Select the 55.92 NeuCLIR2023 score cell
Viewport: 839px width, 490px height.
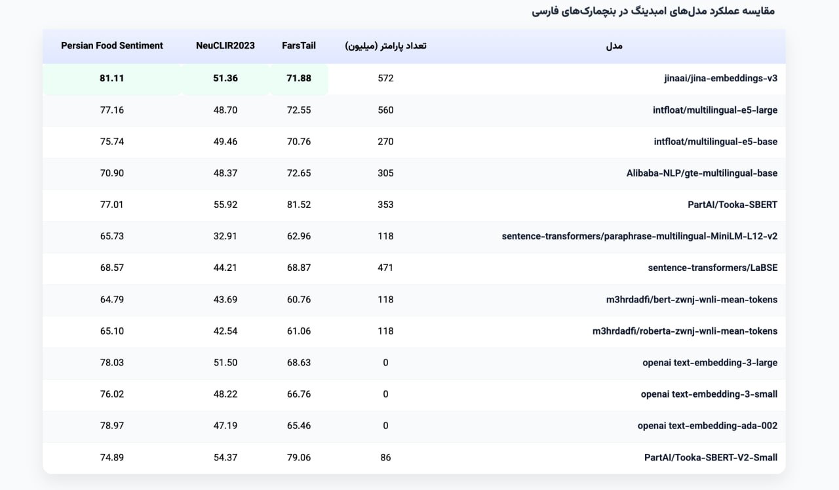[x=225, y=205]
